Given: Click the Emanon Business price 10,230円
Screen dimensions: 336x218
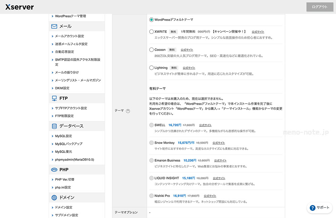Looking at the screenshot, I should click(x=190, y=160).
